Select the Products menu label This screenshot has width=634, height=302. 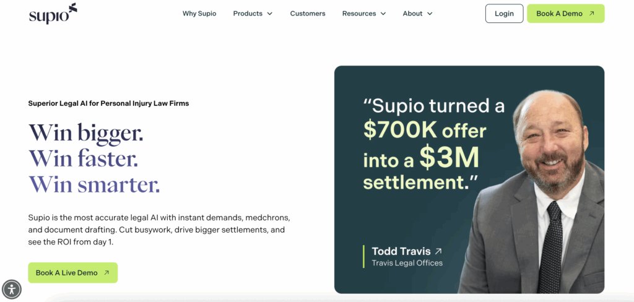coord(248,14)
